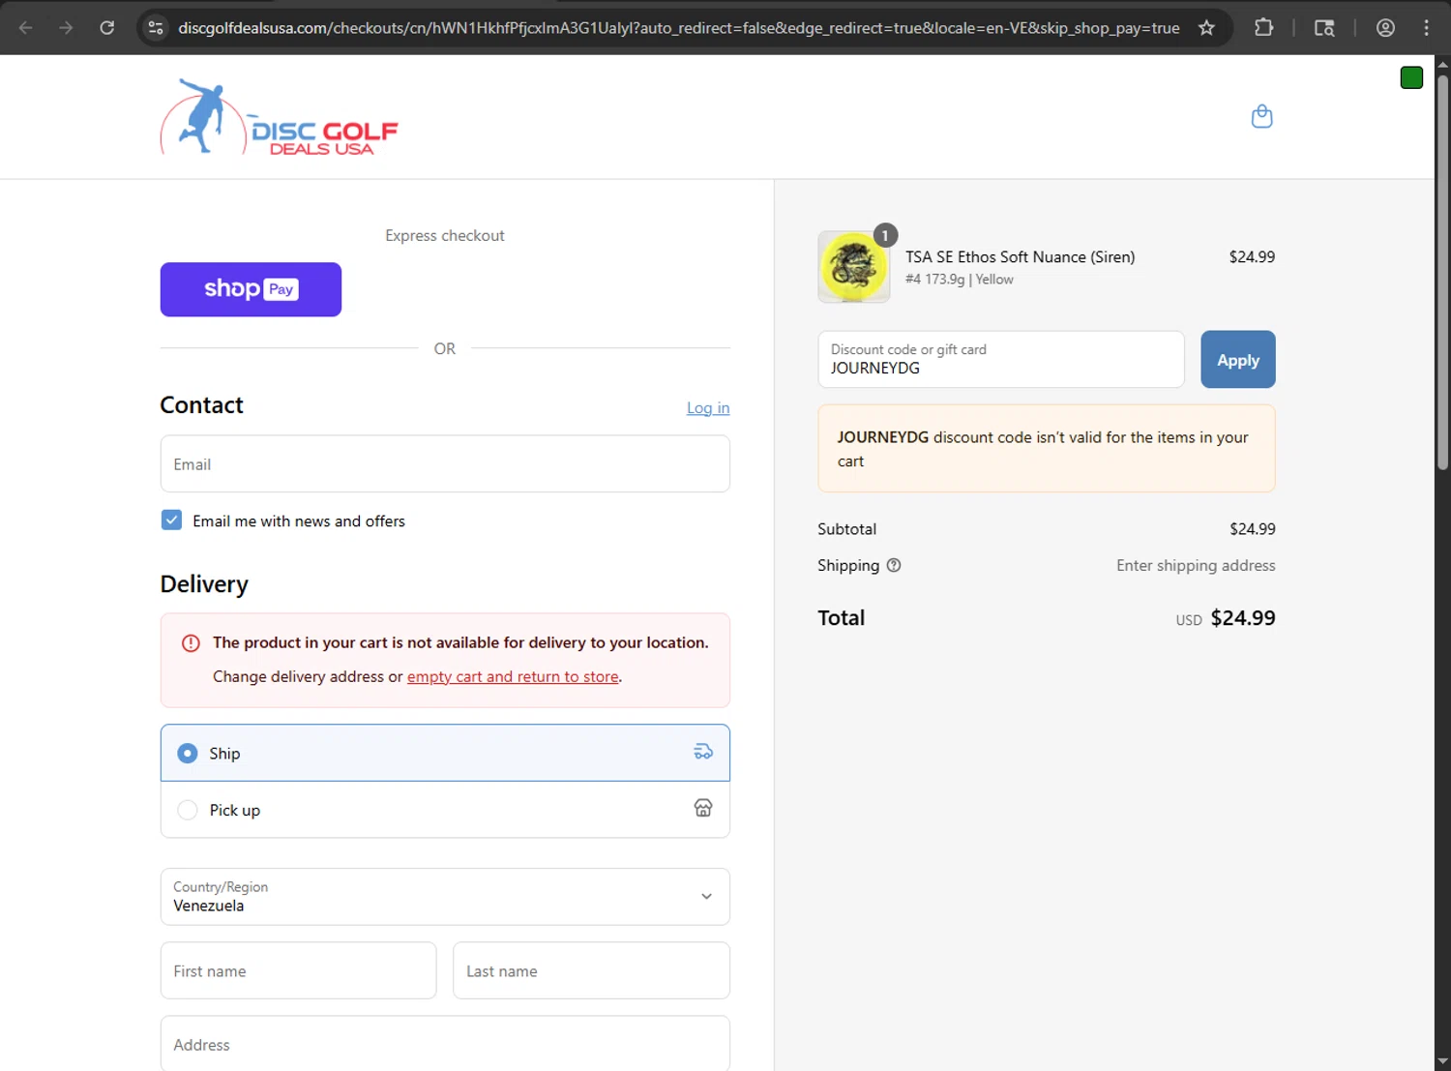Viewport: 1451px width, 1071px height.
Task: Click the red delivery error alert icon
Action: pyautogui.click(x=191, y=642)
